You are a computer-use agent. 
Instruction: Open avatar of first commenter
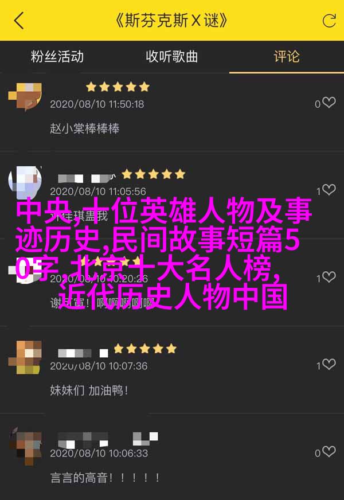point(25,96)
